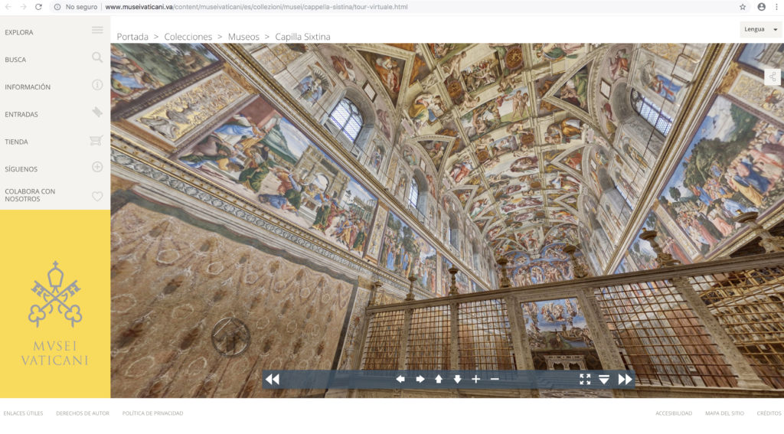Hide the tour toolbar with down triangle
This screenshot has width=784, height=434.
click(604, 380)
